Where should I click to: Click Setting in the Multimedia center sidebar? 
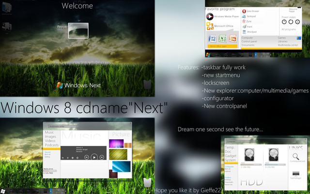pyautogui.click(x=47, y=157)
